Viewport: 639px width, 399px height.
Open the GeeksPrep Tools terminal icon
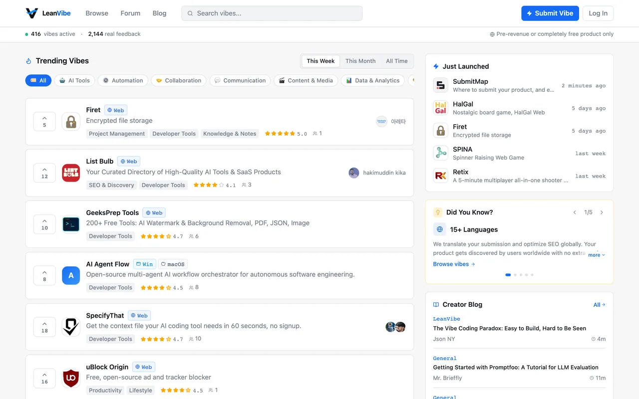(71, 224)
